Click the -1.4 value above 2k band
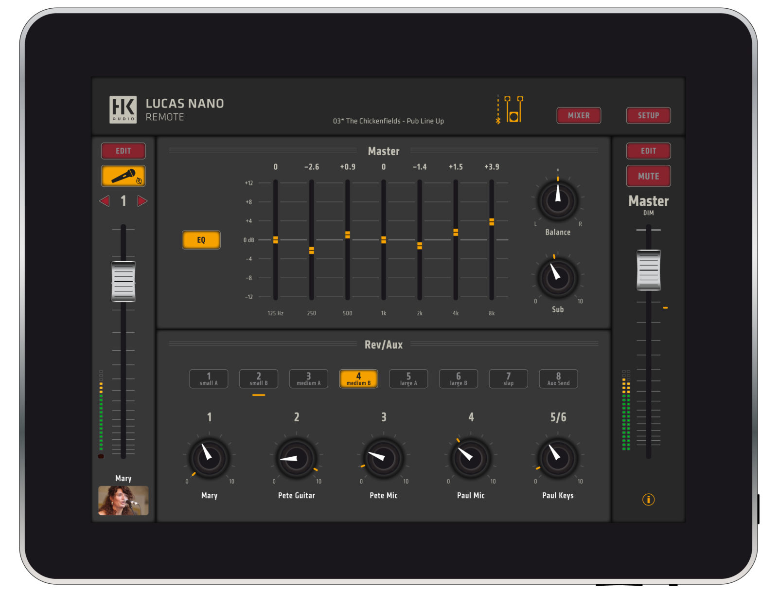778x593 pixels. 419,167
